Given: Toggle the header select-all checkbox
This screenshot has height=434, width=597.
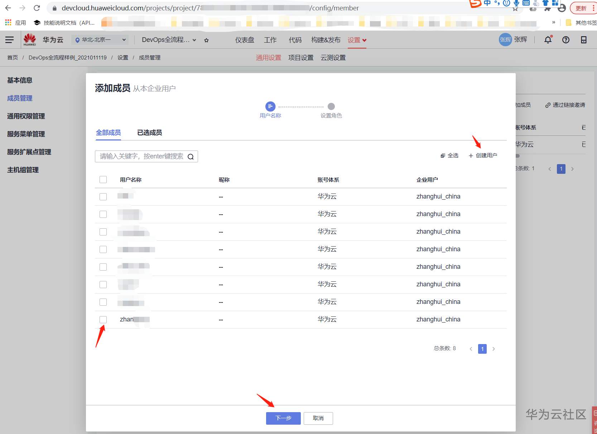Looking at the screenshot, I should (x=103, y=180).
